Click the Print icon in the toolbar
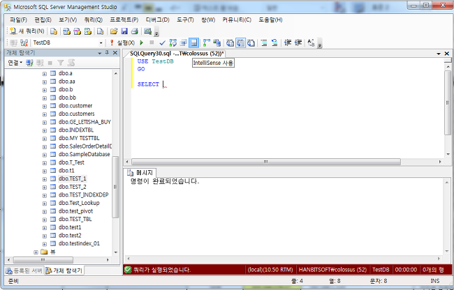This screenshot has width=454, height=290. point(135,31)
